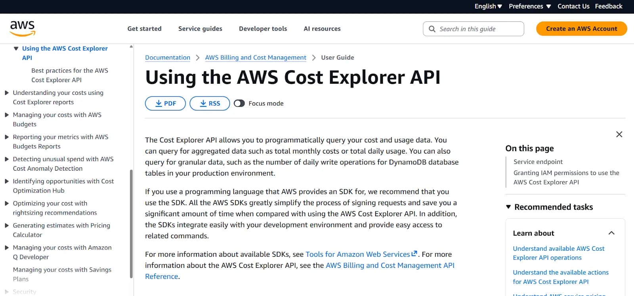Jump to Service endpoint section
Image resolution: width=634 pixels, height=296 pixels.
pyautogui.click(x=538, y=162)
